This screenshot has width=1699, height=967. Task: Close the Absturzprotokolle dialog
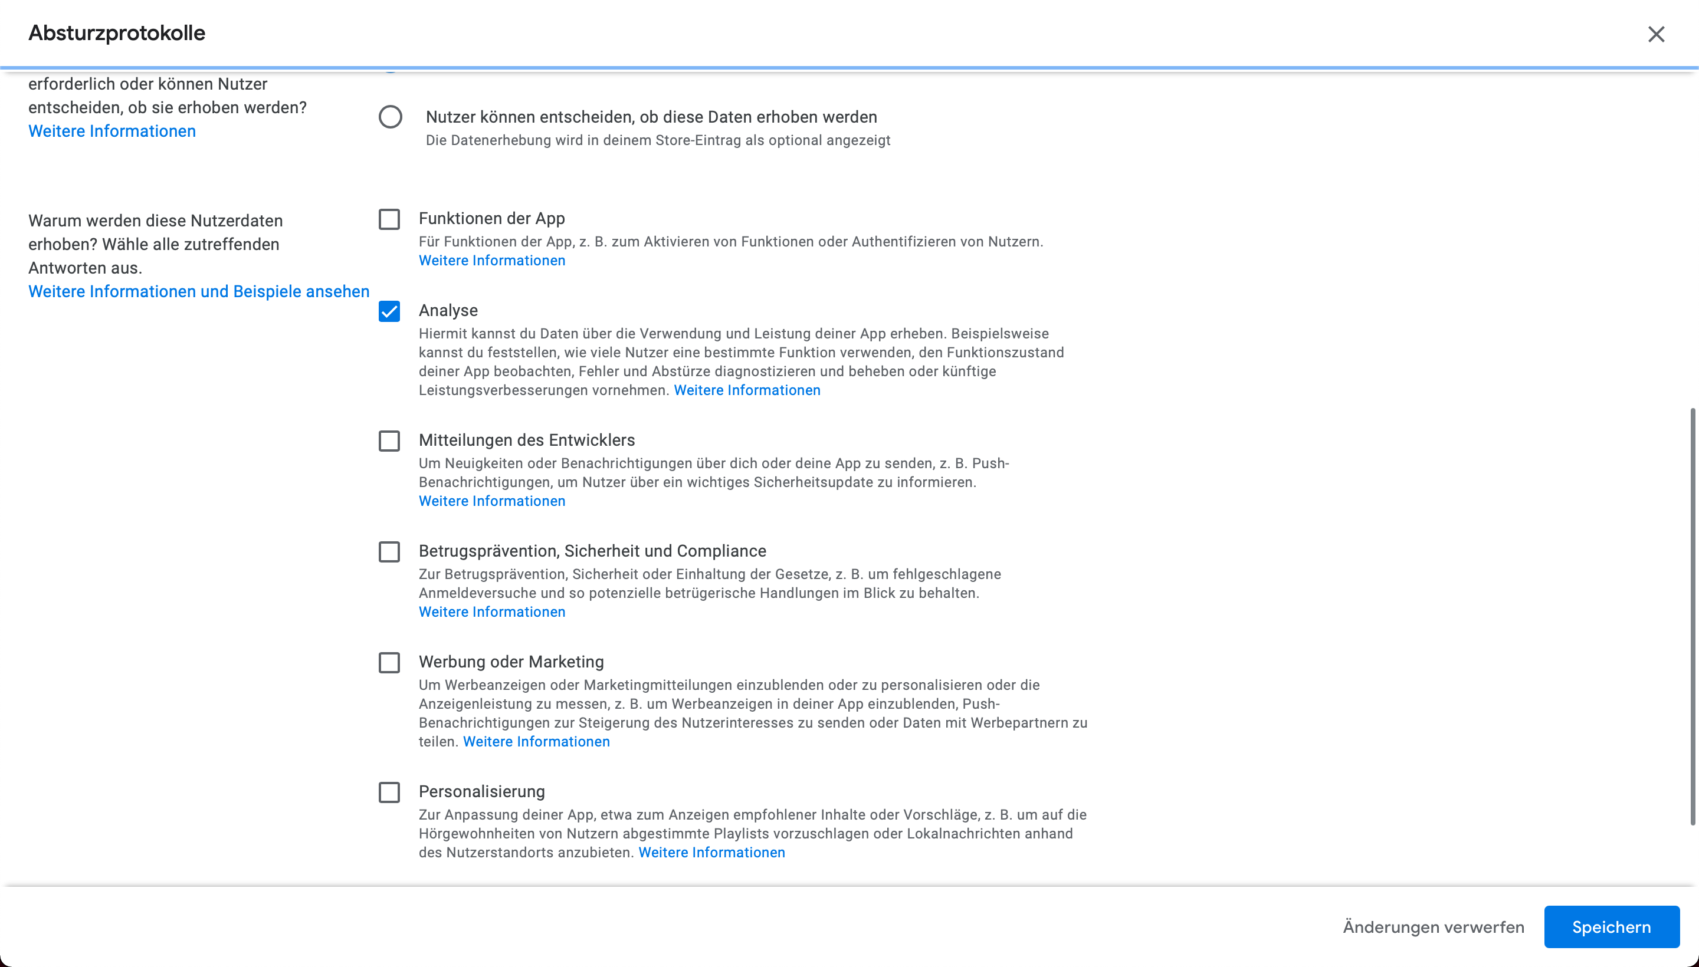tap(1656, 34)
